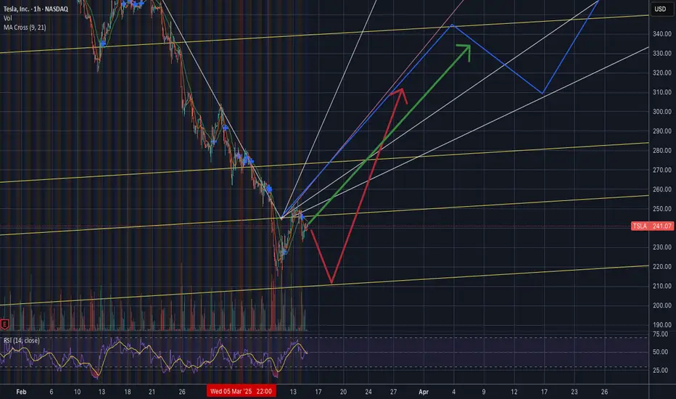Screen dimensions: 676x399
Task: Click the 23 date on time axis
Action: 574,392
